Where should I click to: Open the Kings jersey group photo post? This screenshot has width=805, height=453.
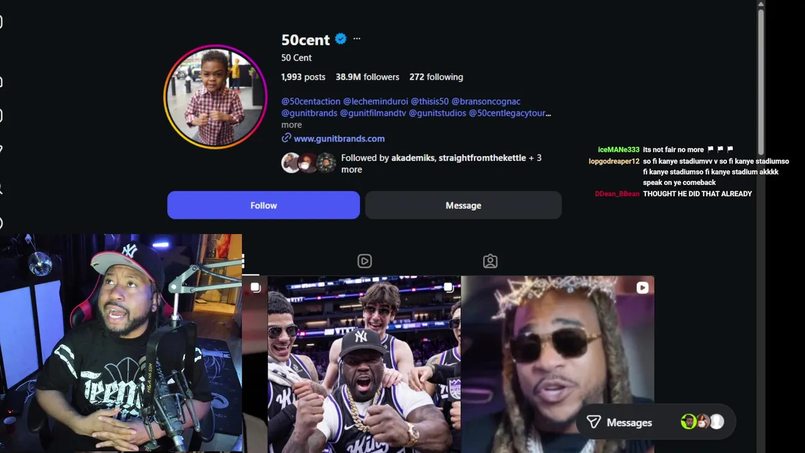[x=364, y=364]
